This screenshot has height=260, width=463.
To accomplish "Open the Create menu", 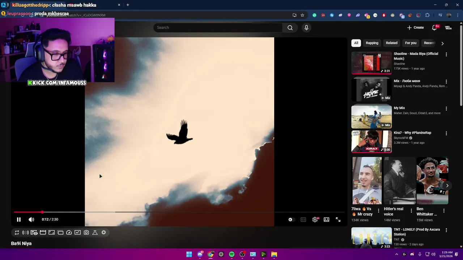I will (x=415, y=27).
